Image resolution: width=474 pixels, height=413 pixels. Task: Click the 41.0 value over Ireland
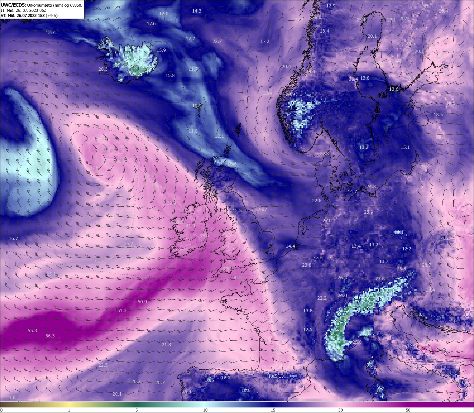point(190,226)
